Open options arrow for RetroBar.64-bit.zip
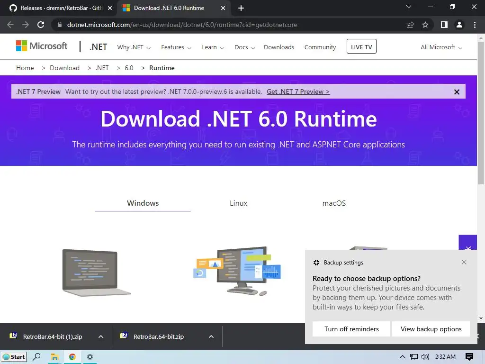Image resolution: width=485 pixels, height=364 pixels. pyautogui.click(x=211, y=337)
